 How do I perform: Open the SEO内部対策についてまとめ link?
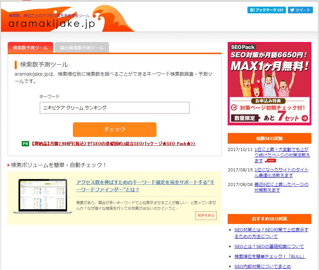pos(263,266)
